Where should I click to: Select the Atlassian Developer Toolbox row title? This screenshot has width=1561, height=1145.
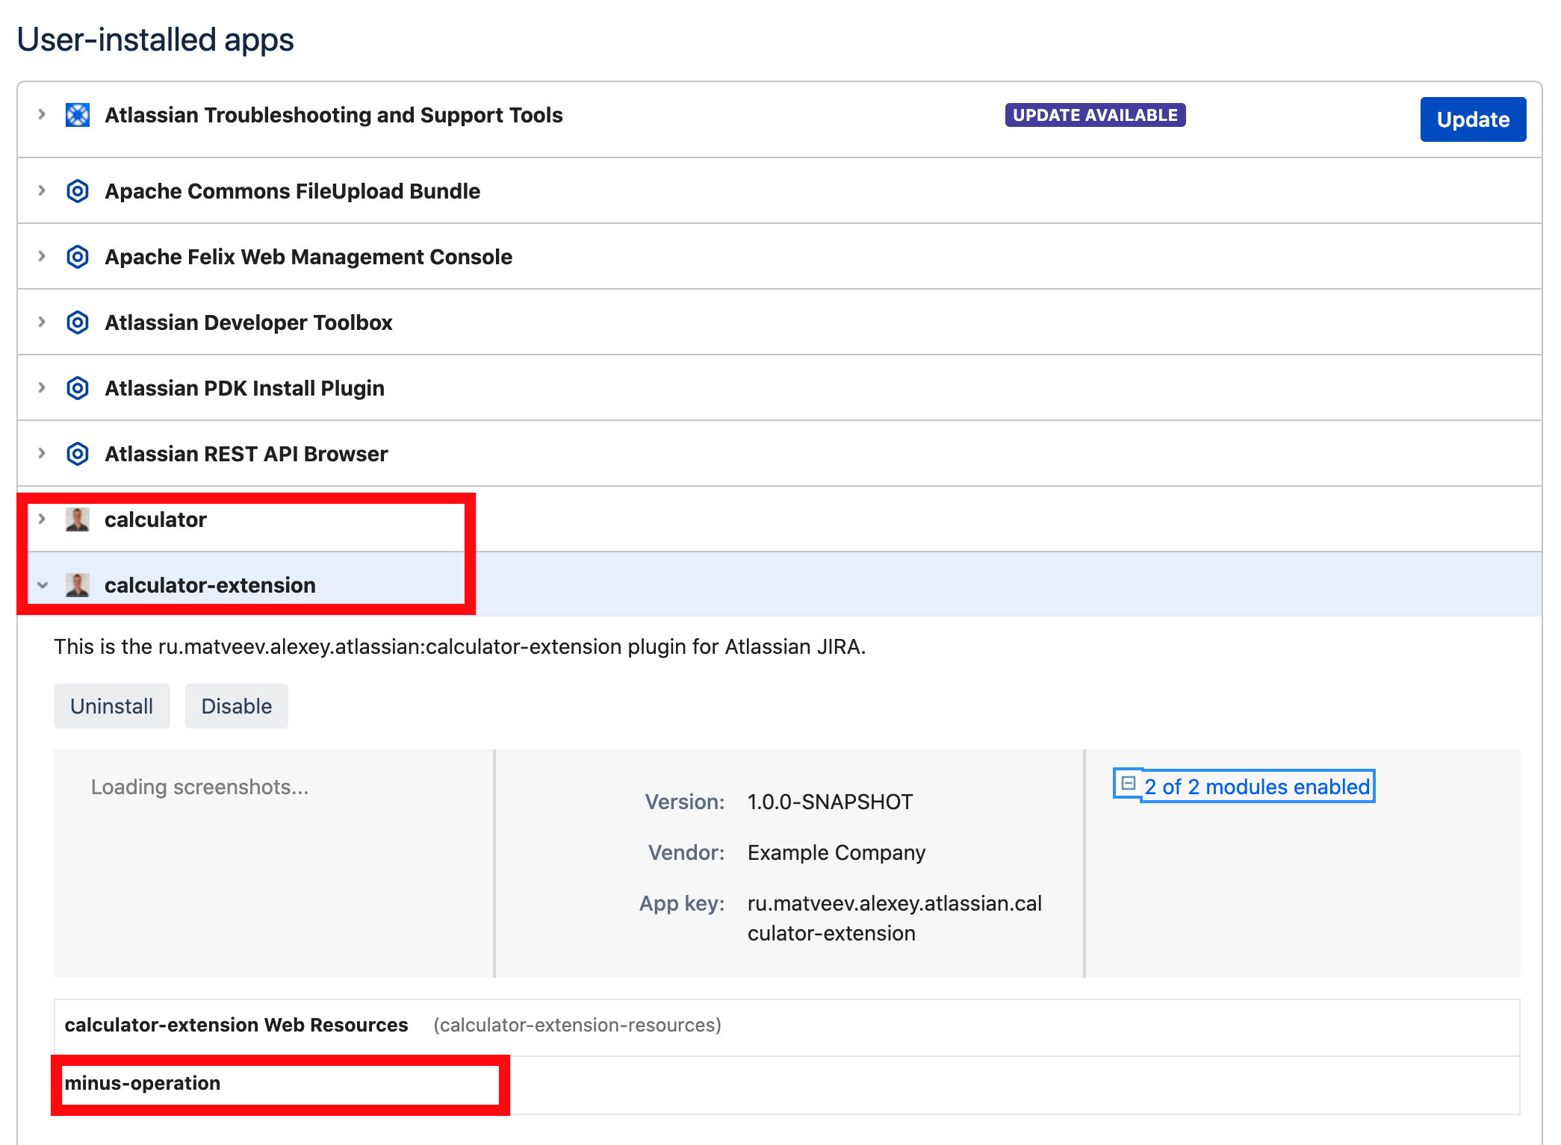(248, 322)
